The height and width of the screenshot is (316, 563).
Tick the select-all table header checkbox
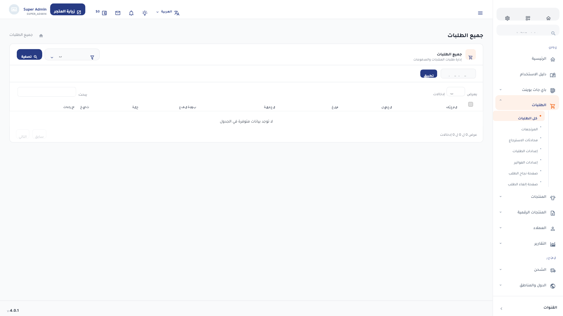(x=470, y=104)
